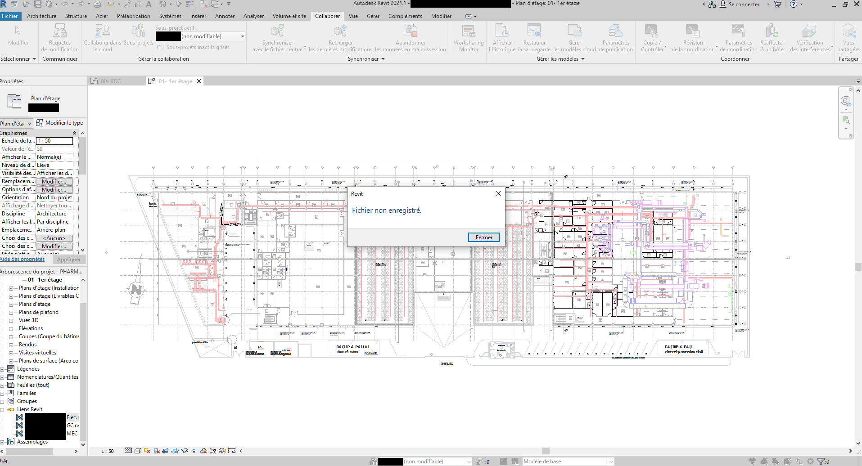Toggle shadows off in view control bar
This screenshot has height=466, width=862.
146,451
